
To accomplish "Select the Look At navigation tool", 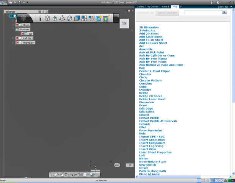I will click(74, 175).
